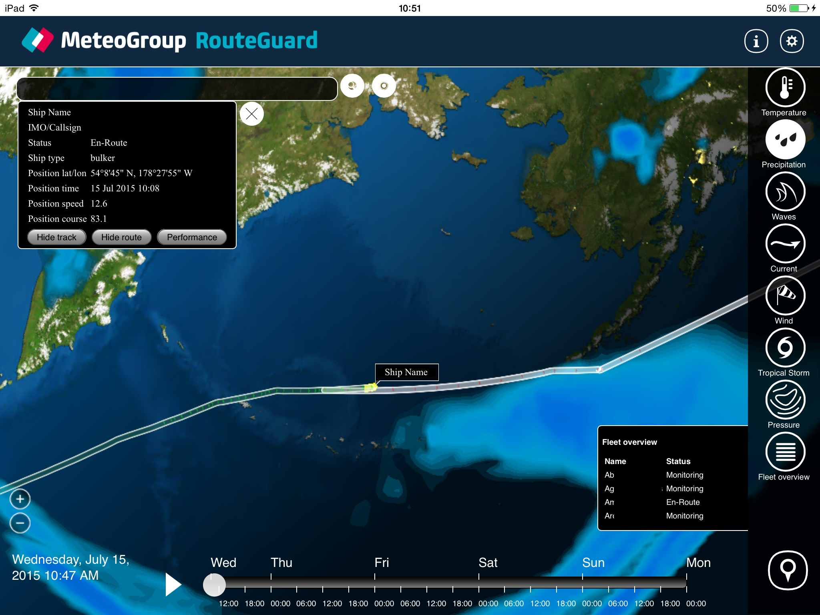
Task: Open the info button
Action: coord(756,41)
